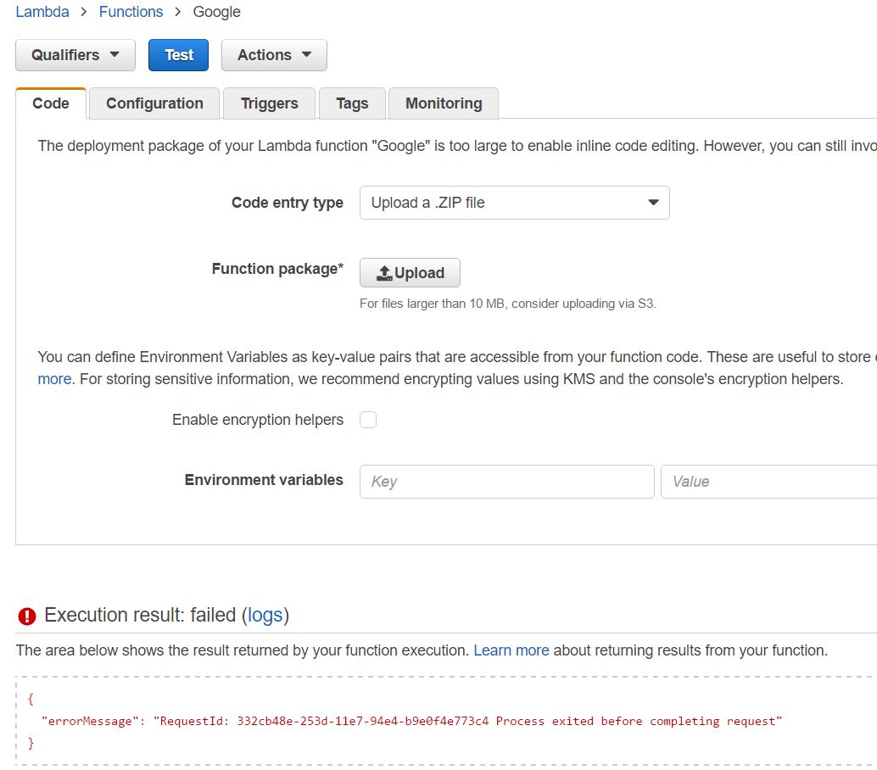Click the upload icon on the Upload button
The image size is (877, 770).
pos(384,273)
